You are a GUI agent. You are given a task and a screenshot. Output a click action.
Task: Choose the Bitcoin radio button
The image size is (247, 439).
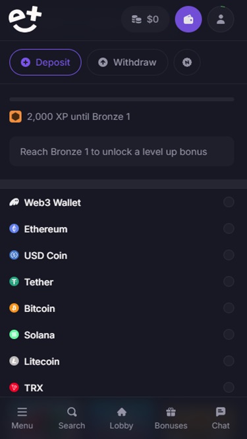229,308
